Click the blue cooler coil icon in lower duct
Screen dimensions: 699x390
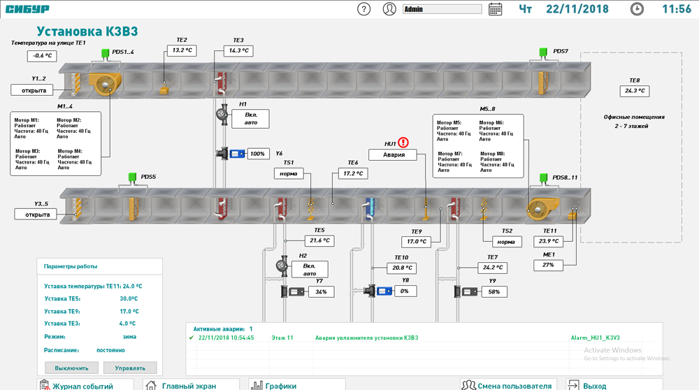pos(370,209)
